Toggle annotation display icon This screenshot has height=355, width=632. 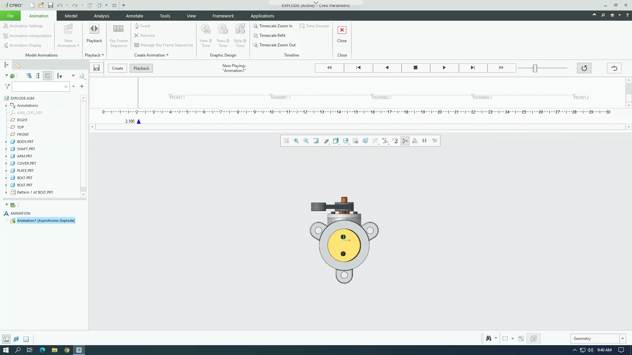click(x=395, y=141)
